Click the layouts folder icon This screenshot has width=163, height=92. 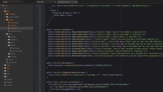point(9,45)
